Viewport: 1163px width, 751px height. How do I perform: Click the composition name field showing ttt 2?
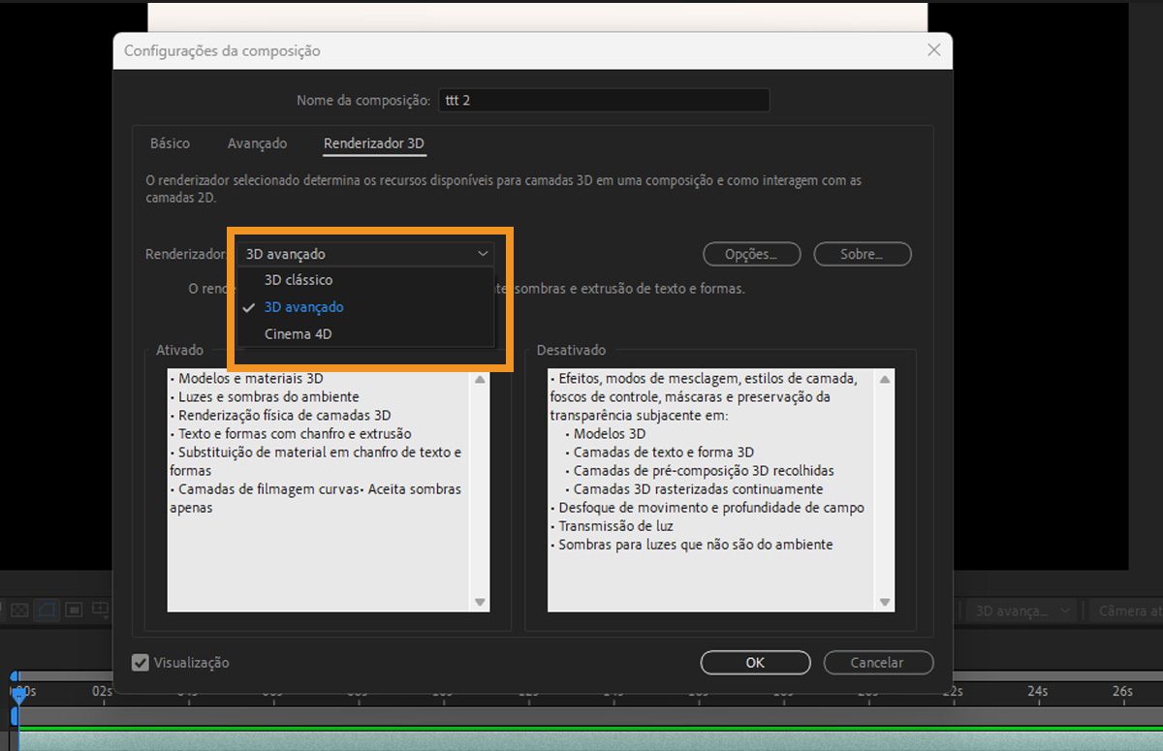[x=604, y=100]
